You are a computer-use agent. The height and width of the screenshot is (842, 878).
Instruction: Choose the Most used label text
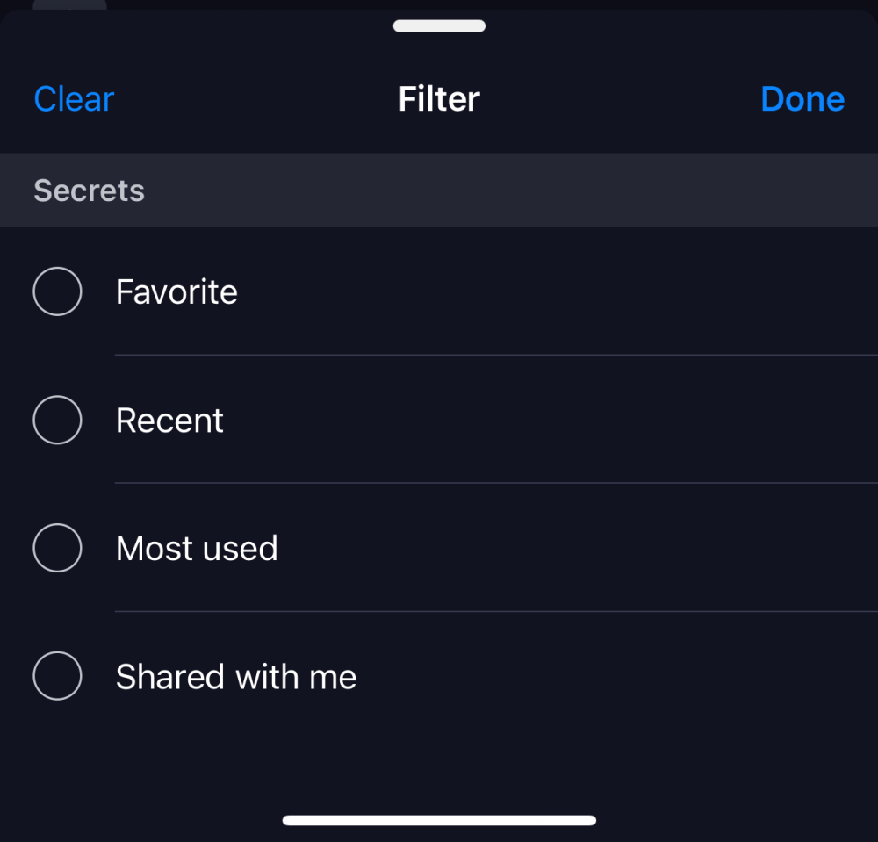[x=197, y=549]
